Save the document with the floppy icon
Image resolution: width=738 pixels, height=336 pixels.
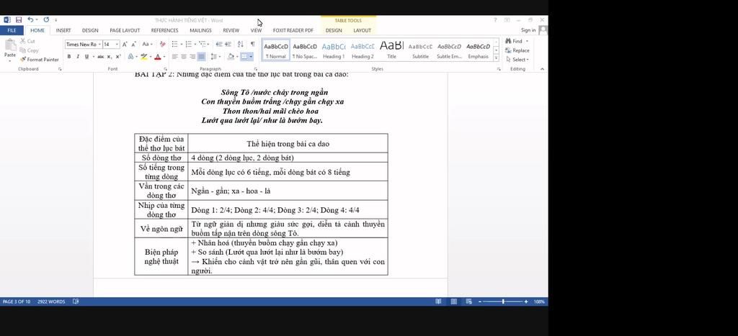click(19, 19)
